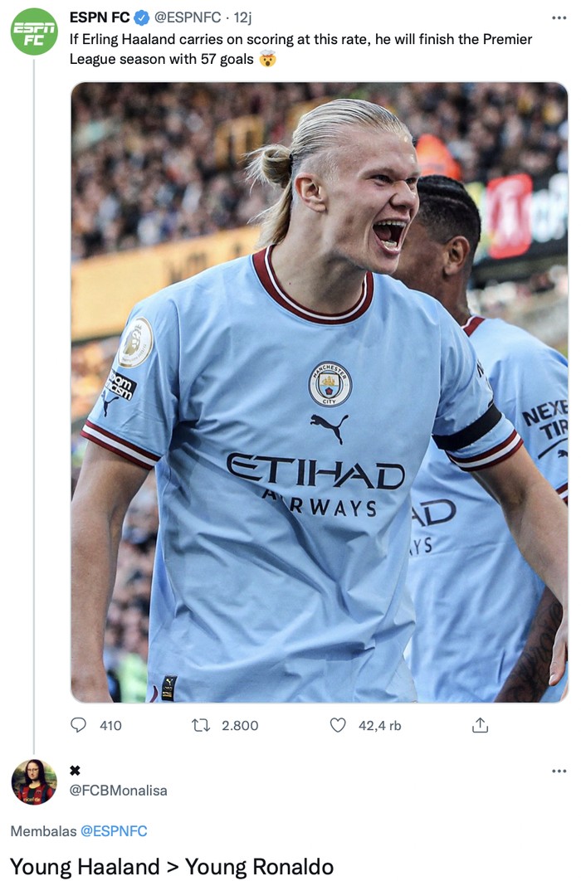
Task: Open the tweet's attached photo
Action: (319, 392)
